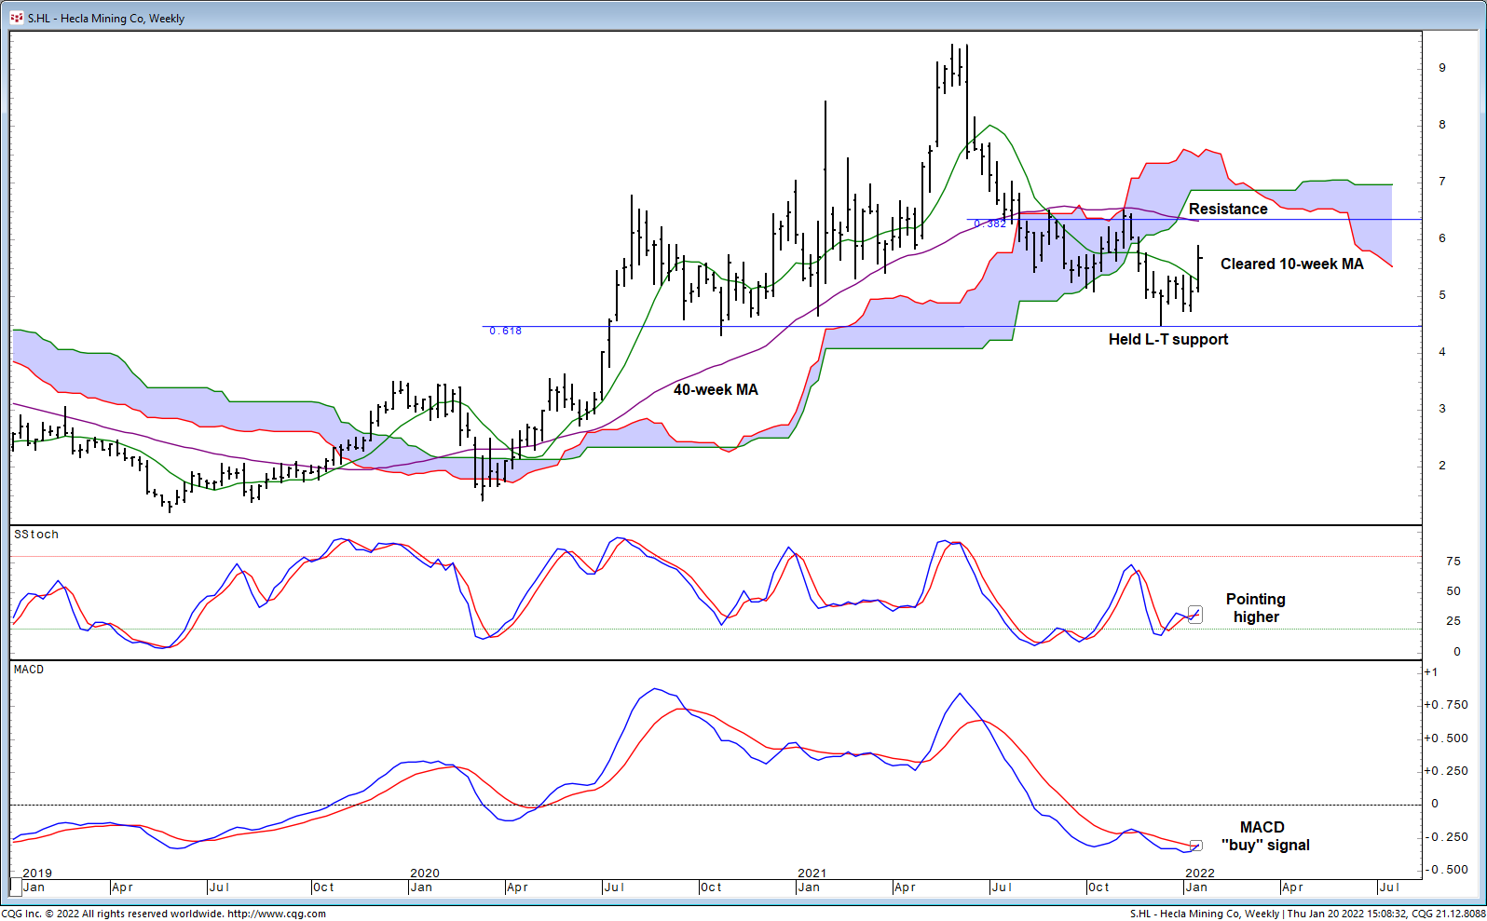Click the MACD study label in pane corner

(29, 670)
